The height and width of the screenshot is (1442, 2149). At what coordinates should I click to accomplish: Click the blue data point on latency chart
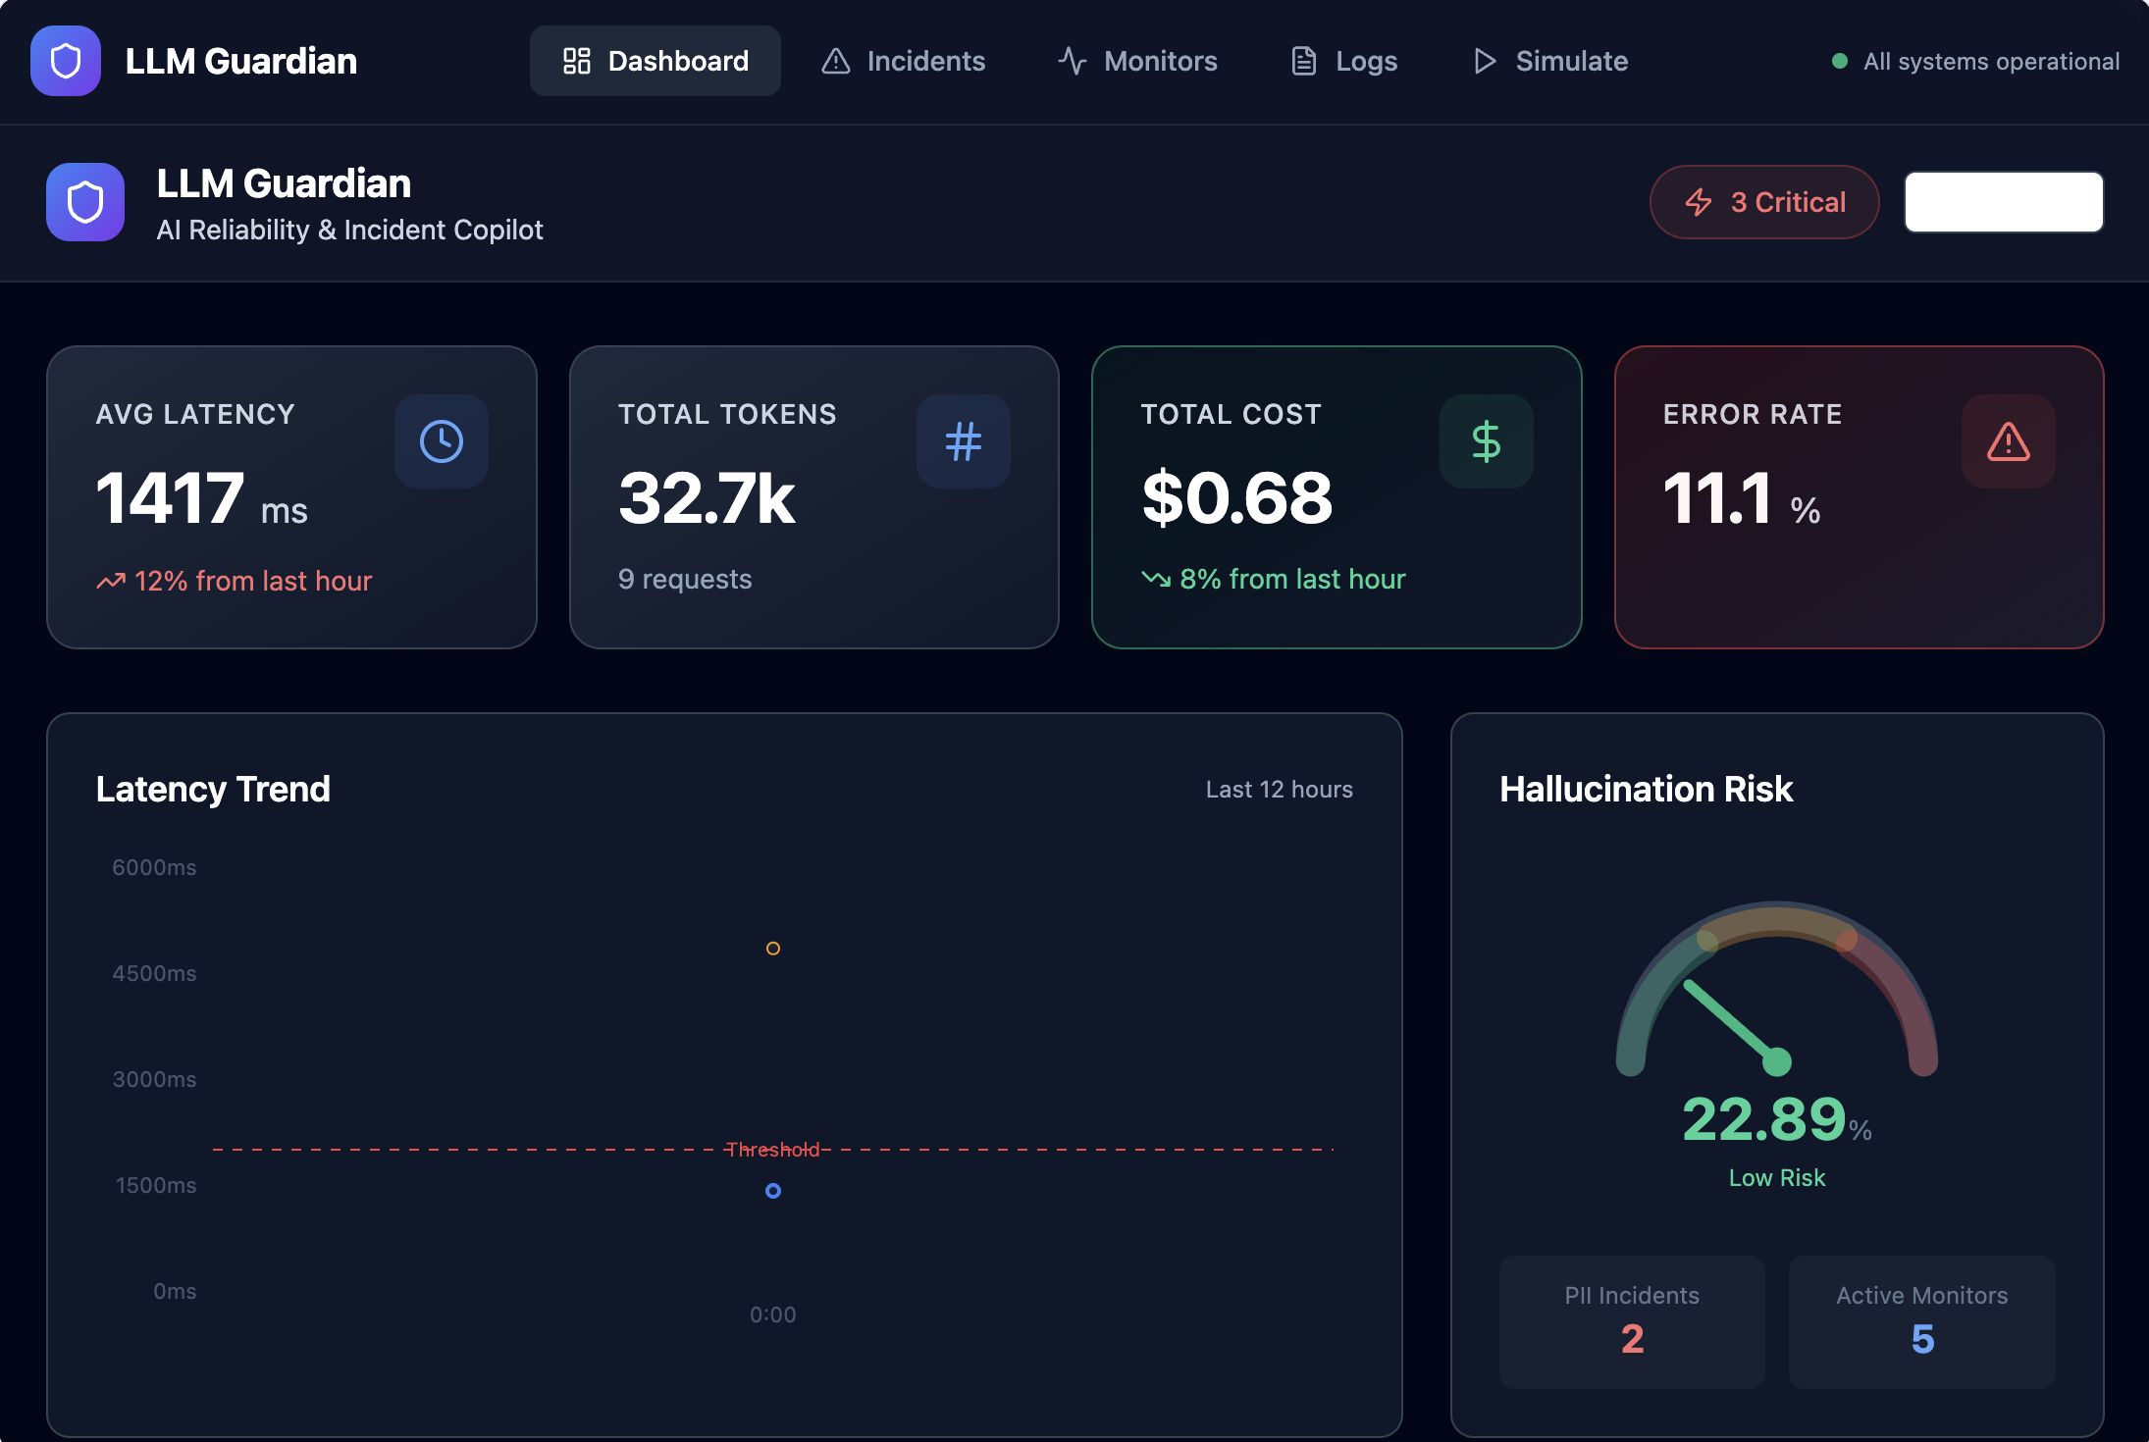[x=773, y=1191]
